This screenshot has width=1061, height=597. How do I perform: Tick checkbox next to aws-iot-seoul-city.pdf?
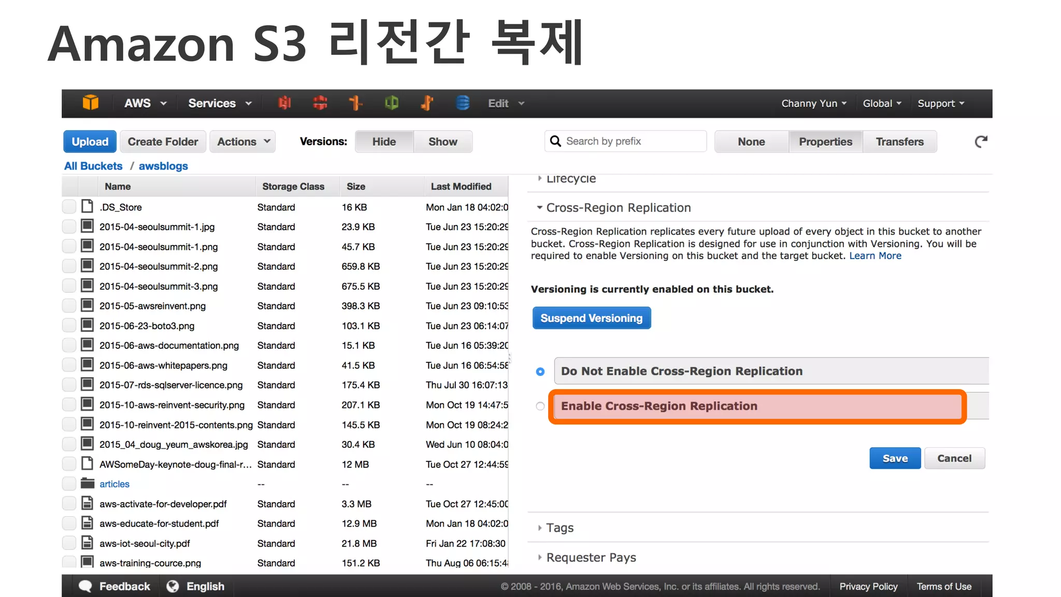click(69, 543)
